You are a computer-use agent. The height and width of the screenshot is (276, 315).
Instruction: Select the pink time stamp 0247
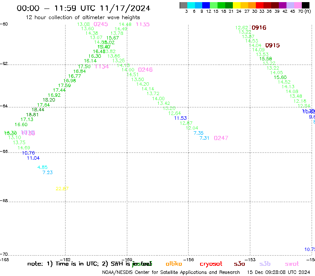tap(221, 138)
